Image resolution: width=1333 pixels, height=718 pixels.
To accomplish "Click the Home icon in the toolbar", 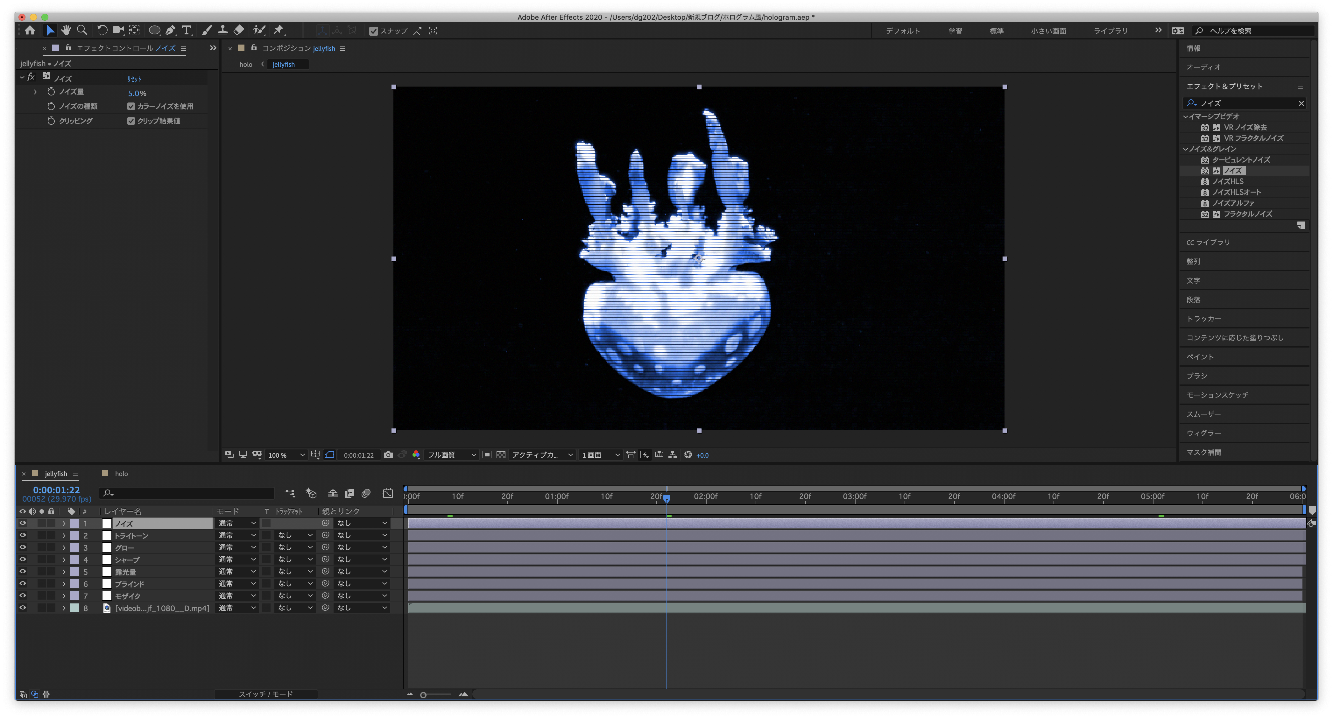I will (30, 30).
